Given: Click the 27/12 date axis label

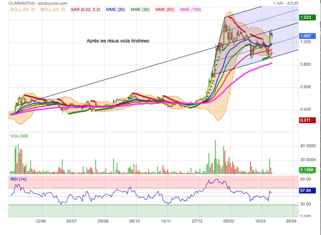Looking at the screenshot, I should 197,221.
